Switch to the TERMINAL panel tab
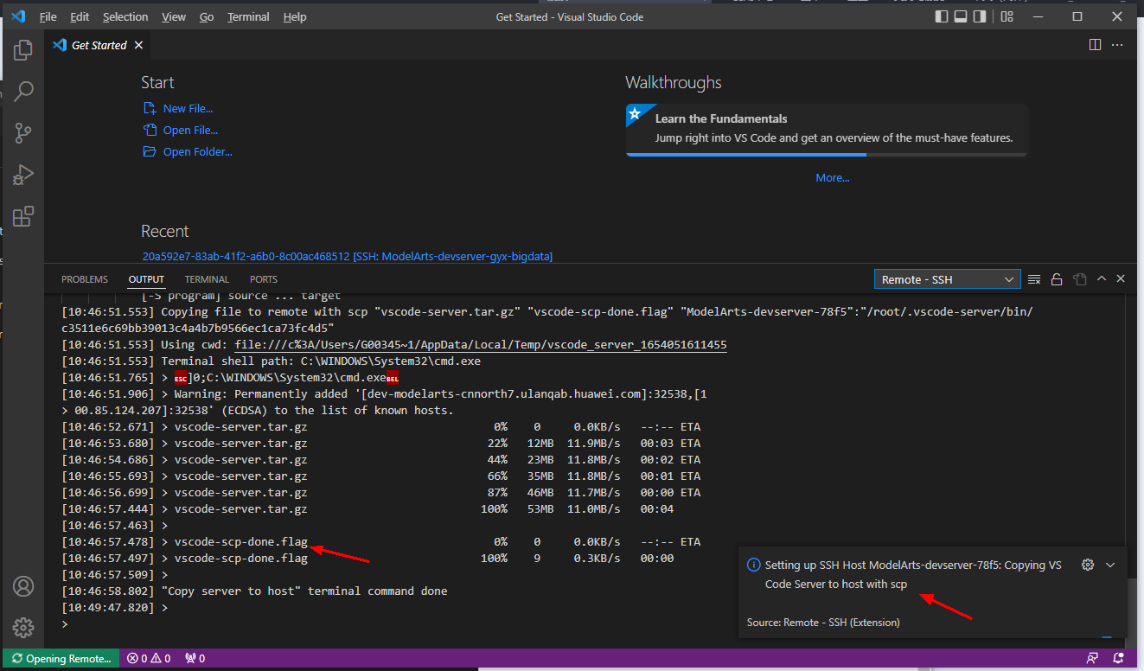Screen dimensions: 1144x671 pos(207,279)
